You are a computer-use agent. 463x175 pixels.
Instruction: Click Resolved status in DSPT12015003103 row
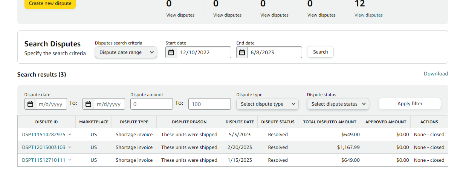(278, 147)
